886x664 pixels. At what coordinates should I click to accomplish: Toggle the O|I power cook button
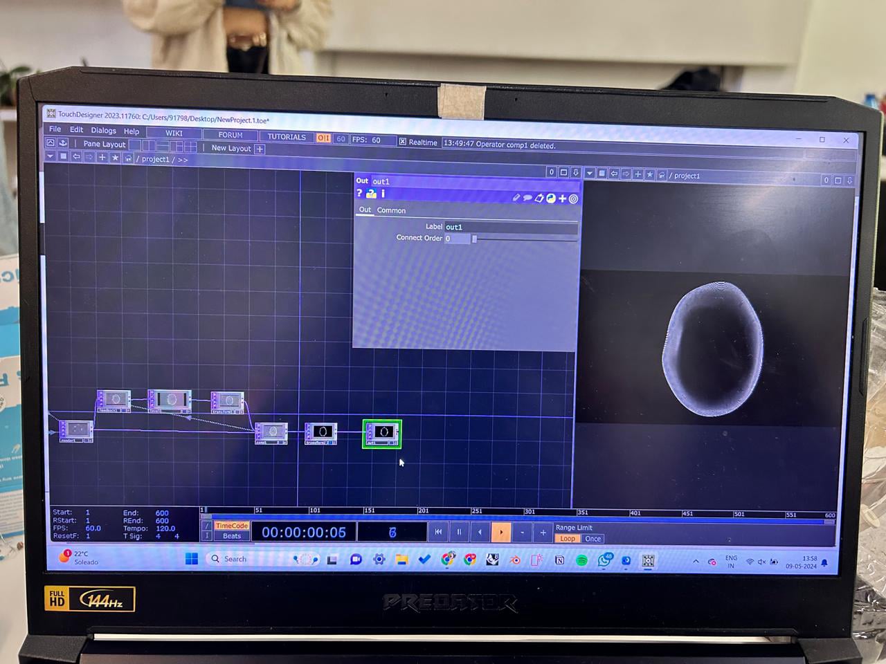[323, 138]
